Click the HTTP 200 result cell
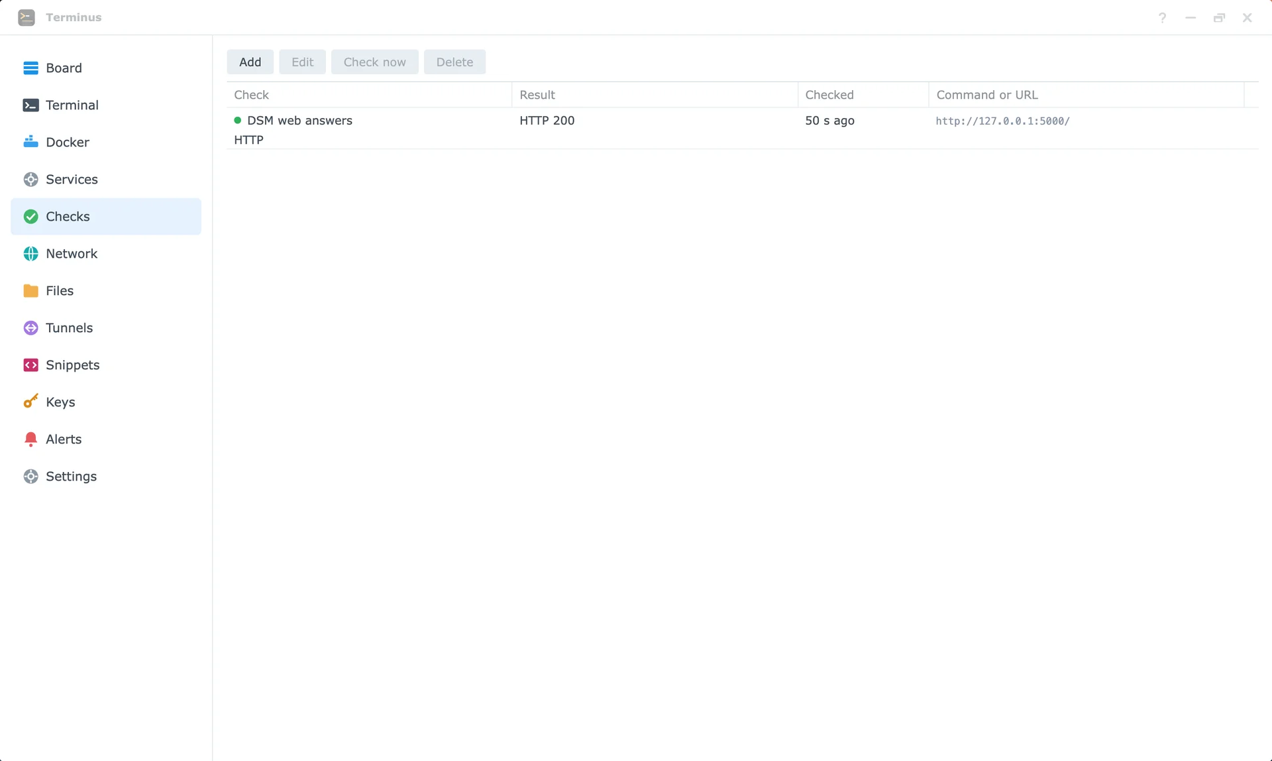 point(547,120)
